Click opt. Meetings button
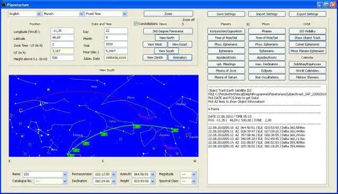The height and width of the screenshot is (194, 338). pyautogui.click(x=226, y=64)
